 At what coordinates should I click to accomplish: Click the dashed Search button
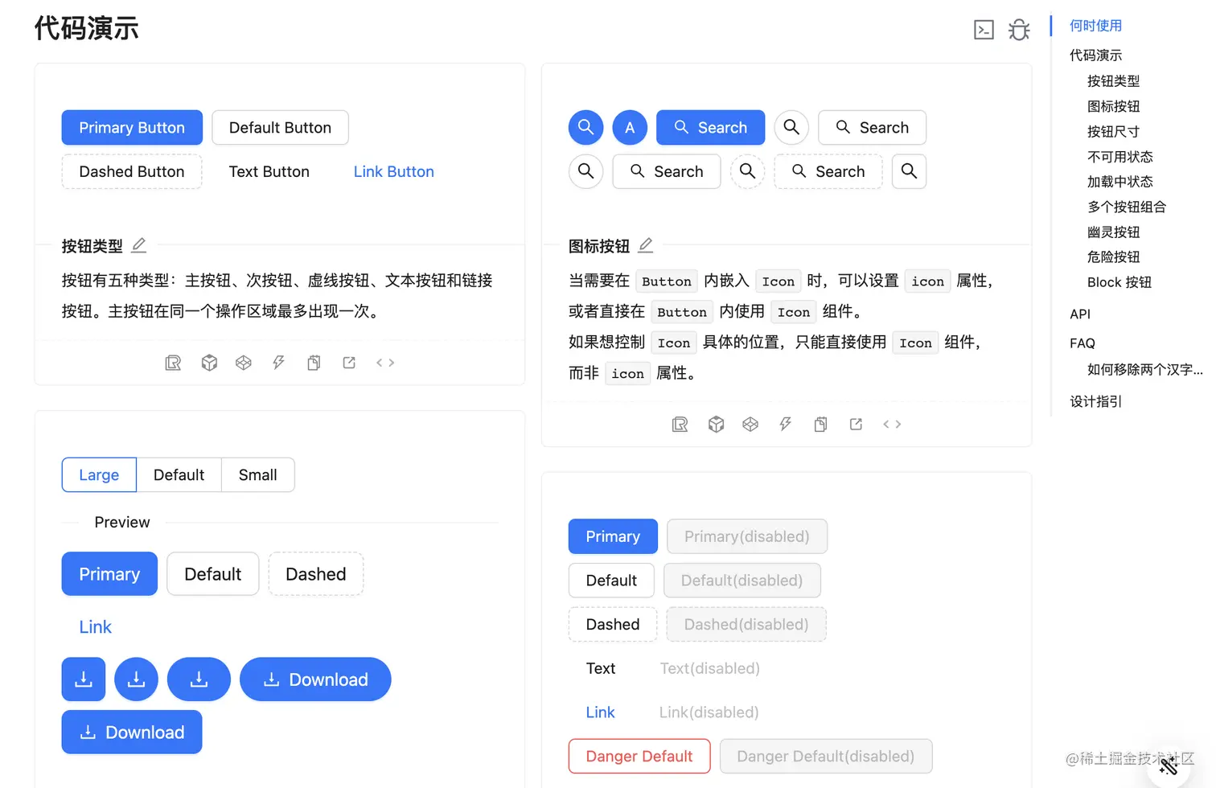(828, 171)
